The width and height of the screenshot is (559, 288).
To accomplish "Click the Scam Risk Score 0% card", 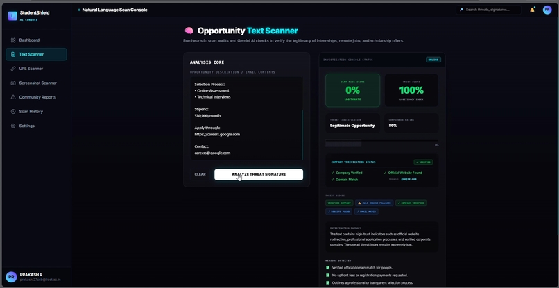I will click(x=352, y=90).
